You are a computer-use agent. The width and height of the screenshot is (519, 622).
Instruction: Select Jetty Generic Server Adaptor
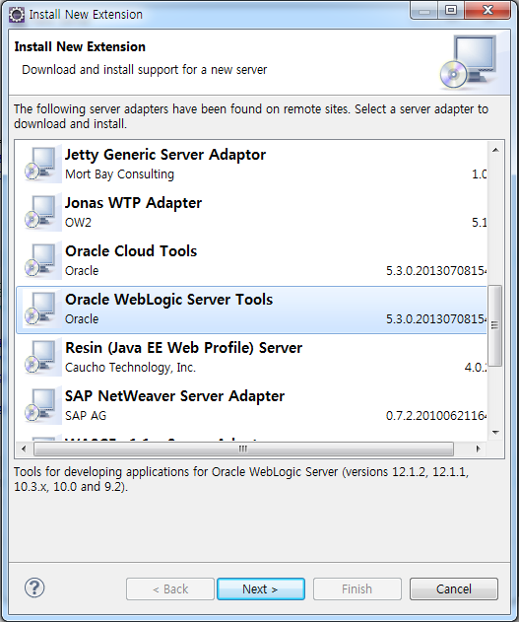(x=251, y=164)
